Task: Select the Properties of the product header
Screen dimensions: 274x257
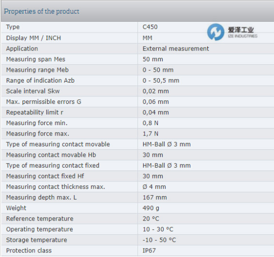Action: (x=42, y=11)
